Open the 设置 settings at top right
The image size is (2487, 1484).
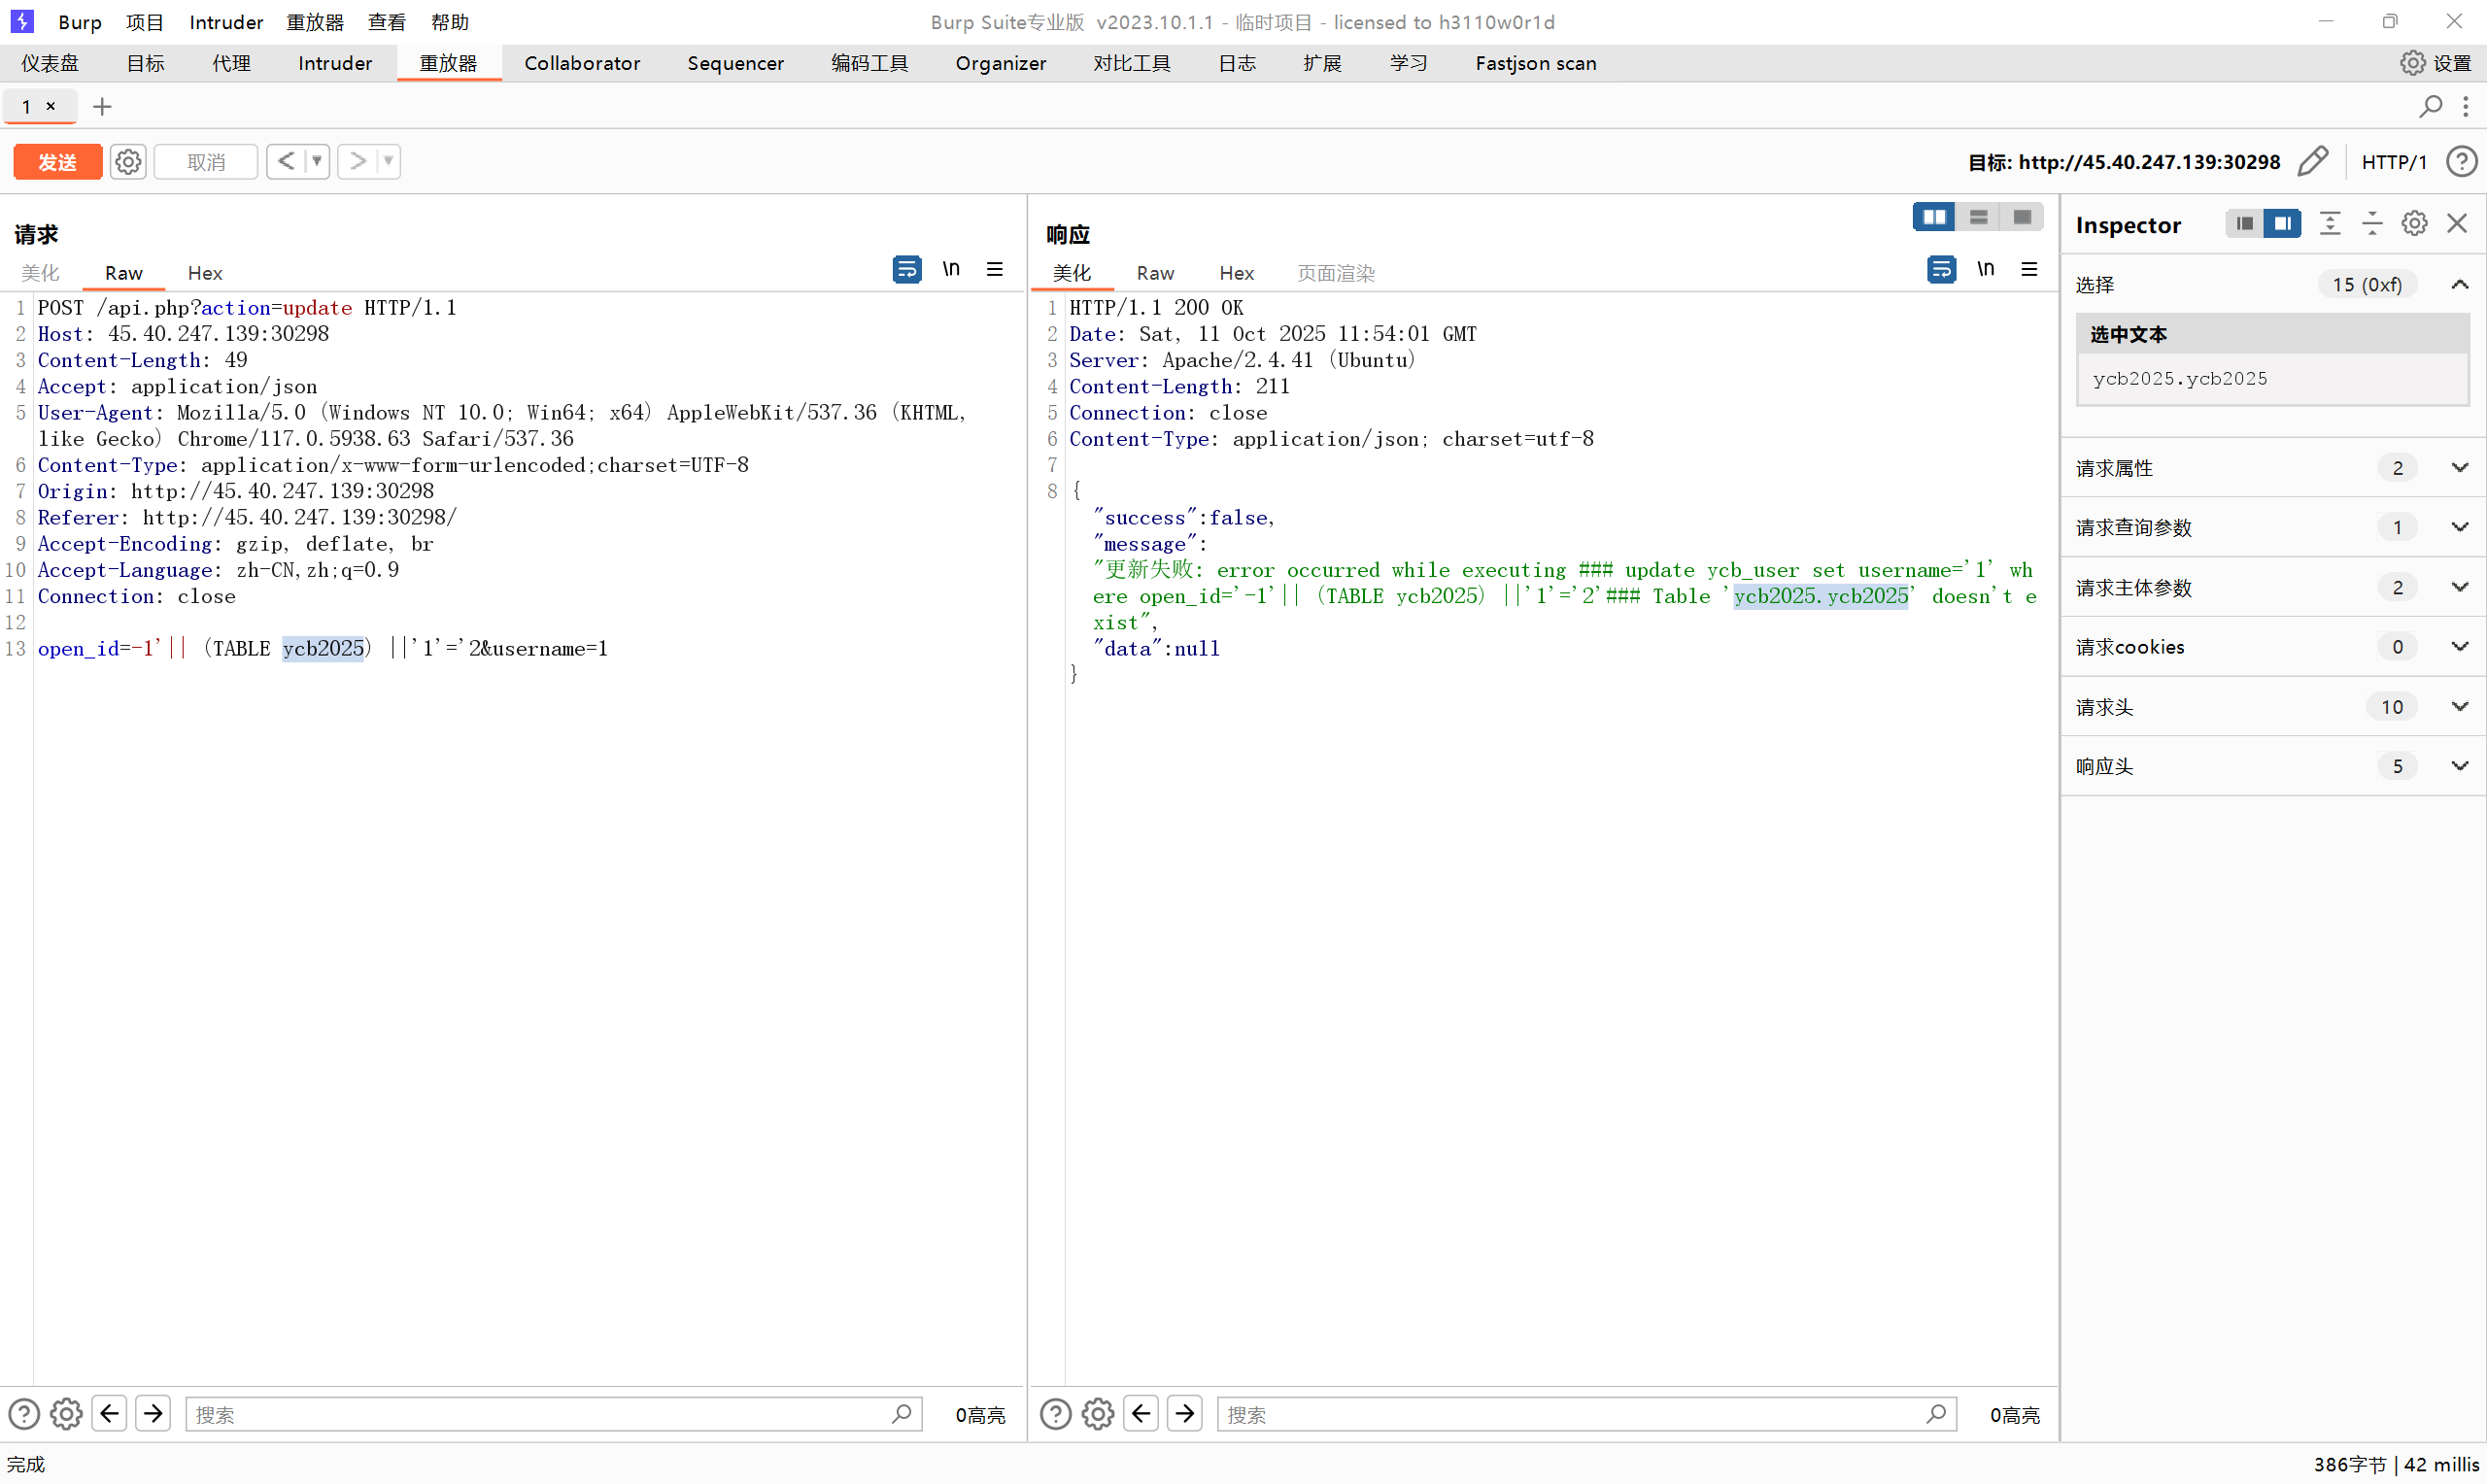(x=2436, y=63)
